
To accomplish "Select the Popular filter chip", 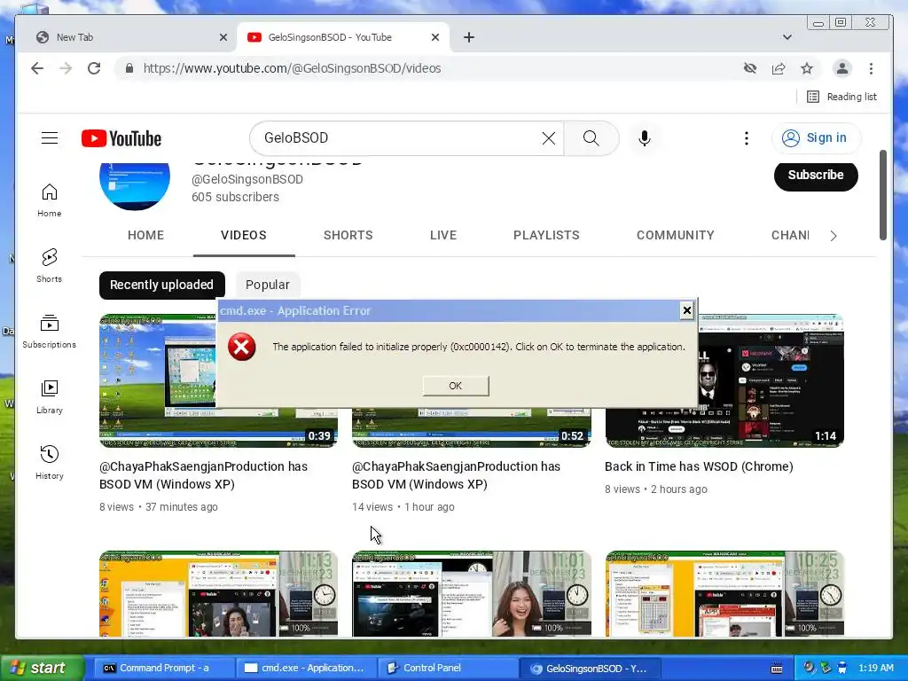I will pyautogui.click(x=267, y=285).
